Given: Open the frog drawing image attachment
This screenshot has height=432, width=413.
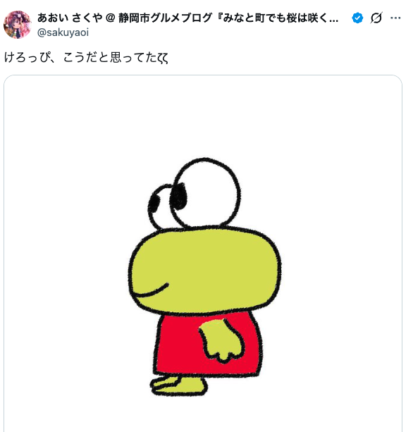Looking at the screenshot, I should point(203,253).
